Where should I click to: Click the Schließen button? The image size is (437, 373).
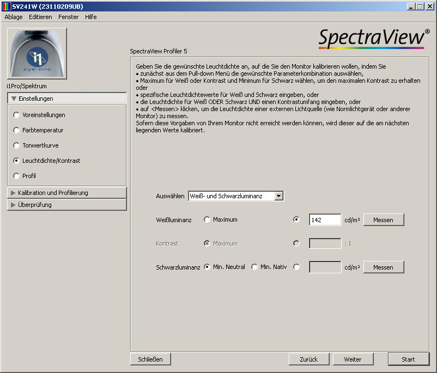click(150, 359)
